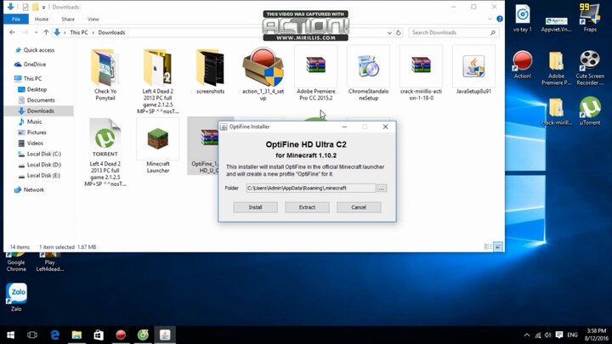
Task: Open Fraps desktop shortcut
Action: [590, 18]
